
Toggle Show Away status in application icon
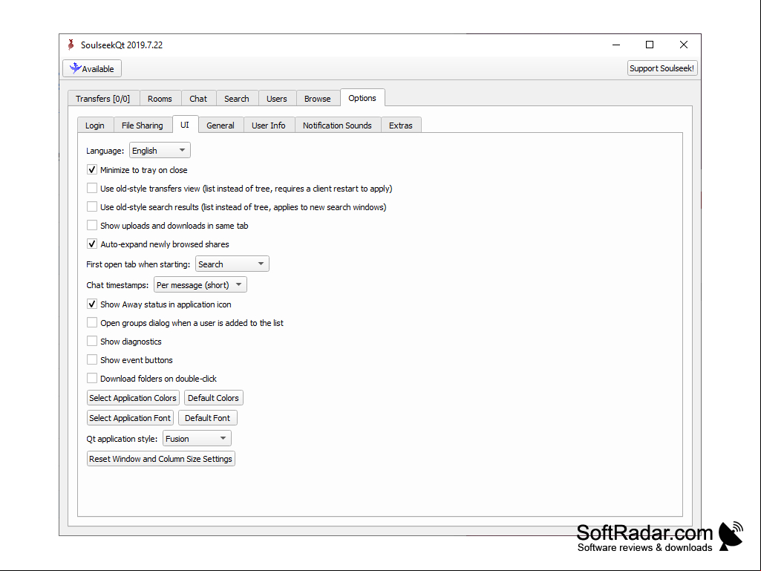92,304
